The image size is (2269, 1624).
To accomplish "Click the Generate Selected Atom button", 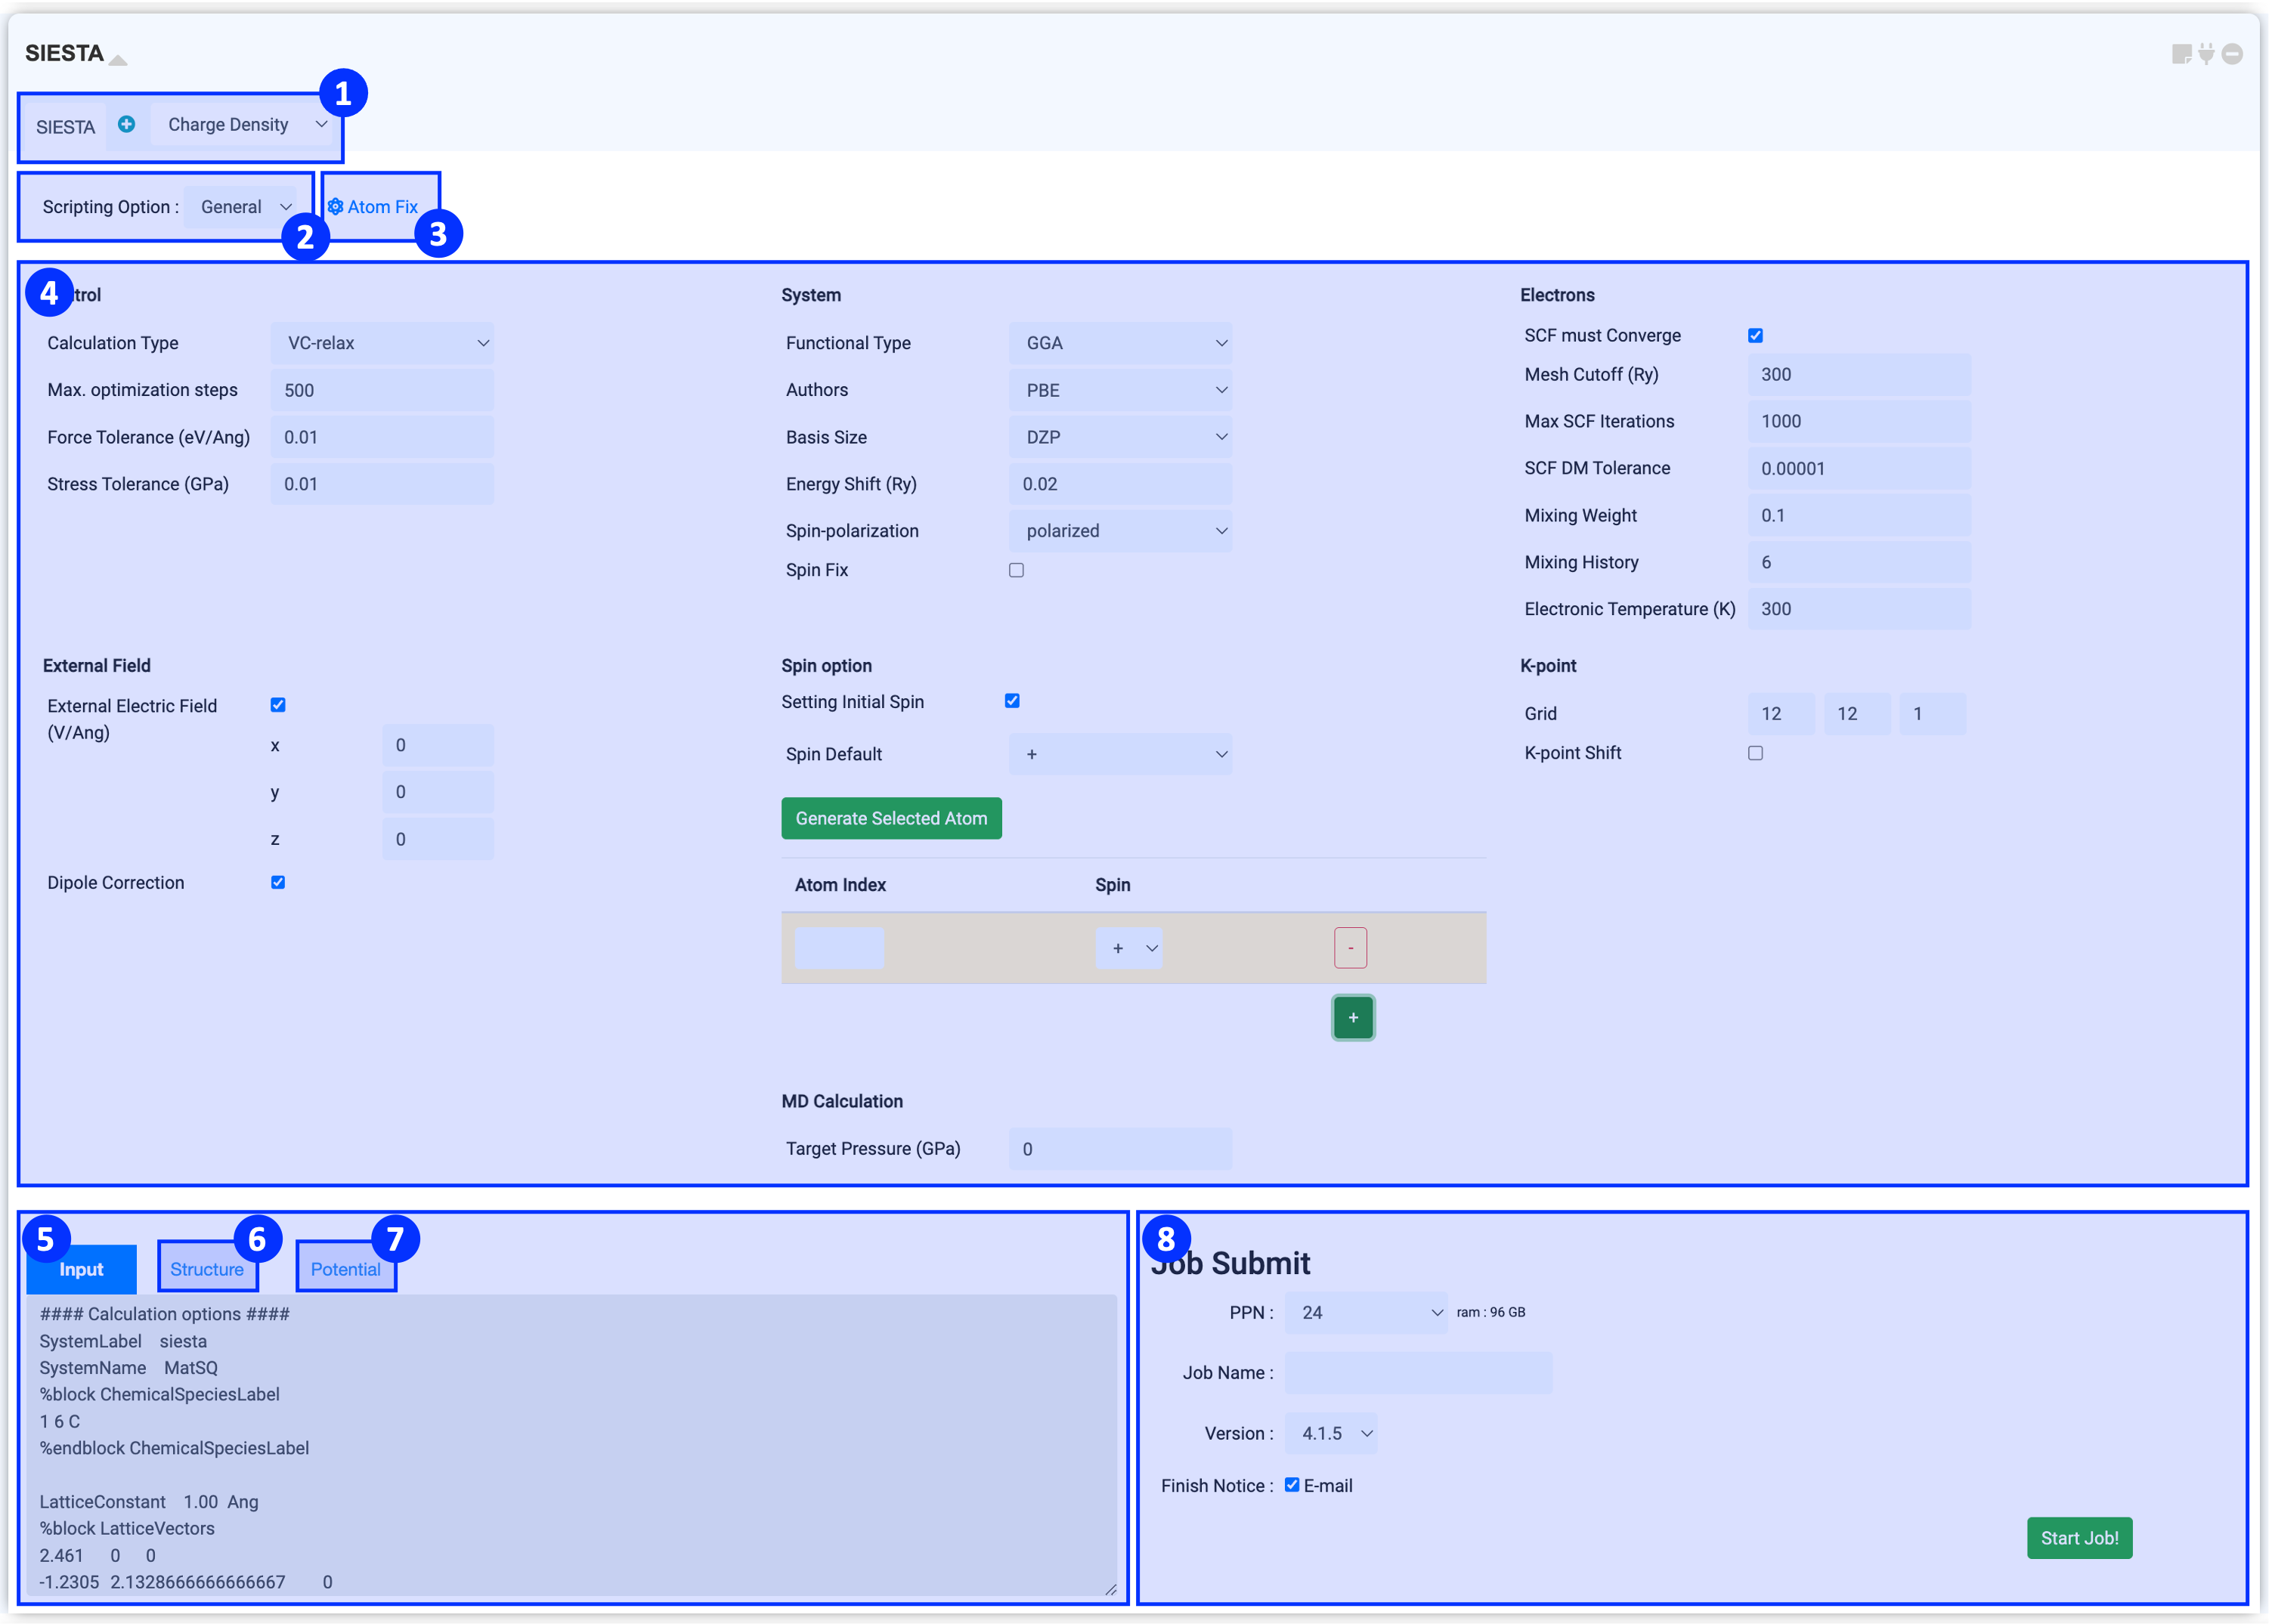I will pos(890,818).
